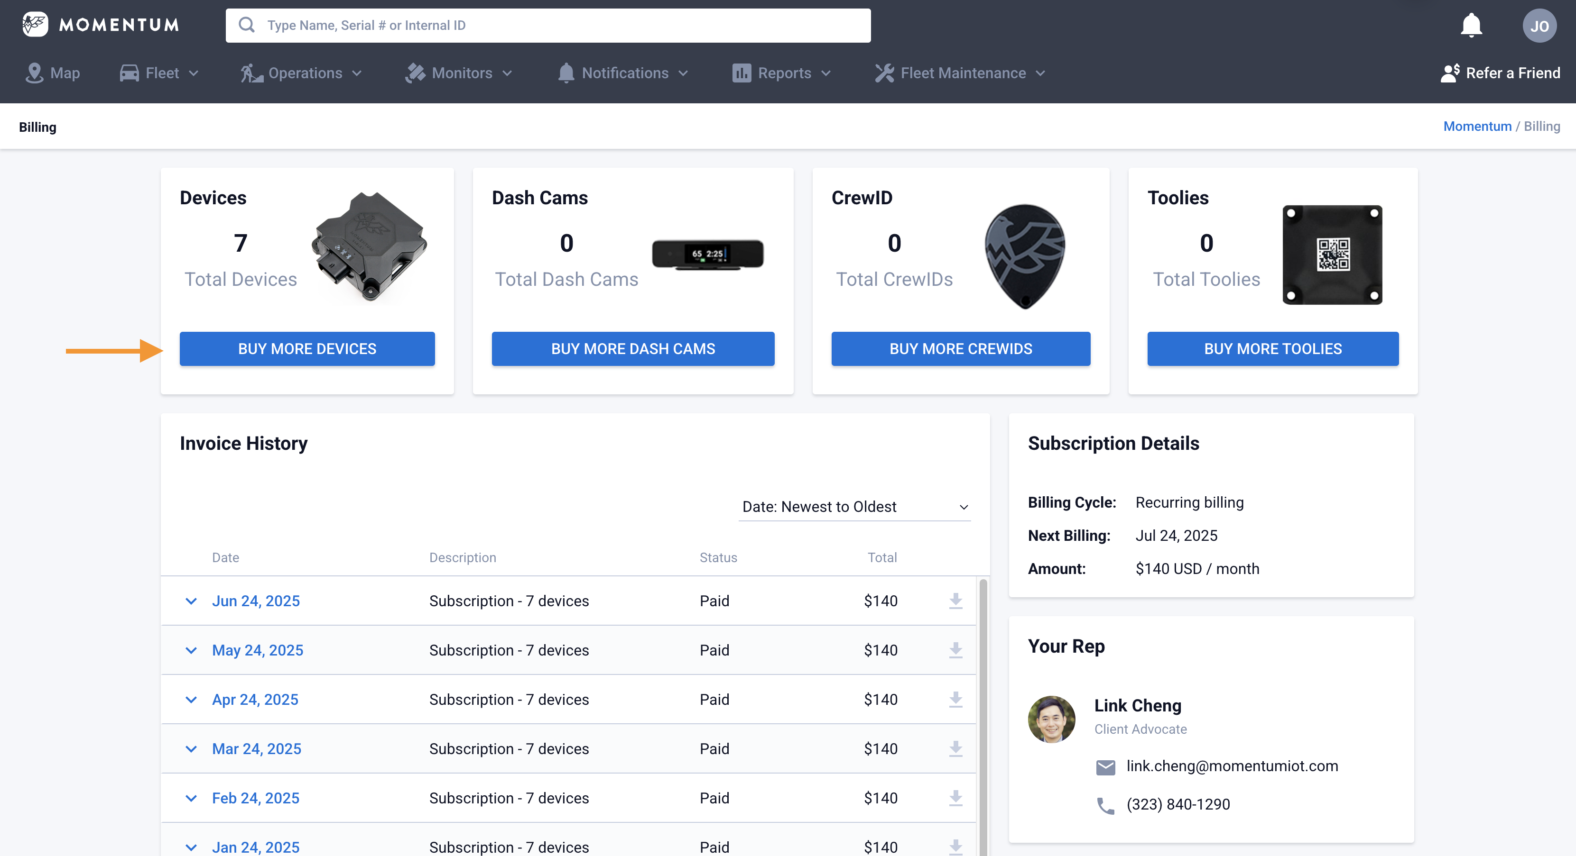
Task: Download the Jun 24, 2025 invoice
Action: 955,601
